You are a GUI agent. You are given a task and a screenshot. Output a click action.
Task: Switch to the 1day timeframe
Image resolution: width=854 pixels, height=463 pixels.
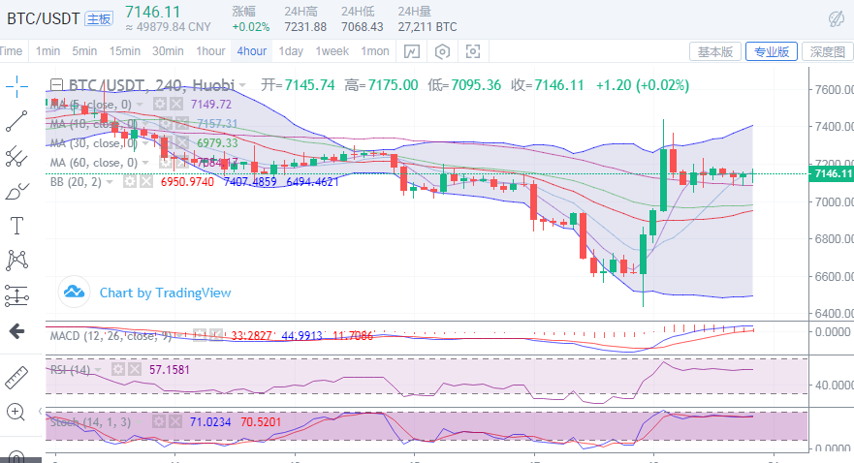[291, 51]
